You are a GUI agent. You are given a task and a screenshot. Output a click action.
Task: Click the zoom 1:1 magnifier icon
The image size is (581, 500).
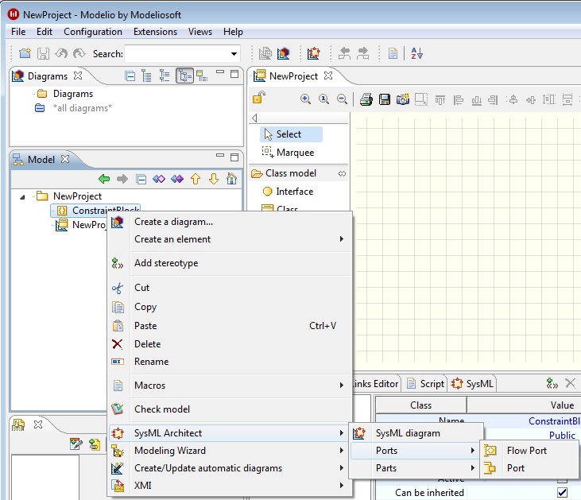point(323,99)
